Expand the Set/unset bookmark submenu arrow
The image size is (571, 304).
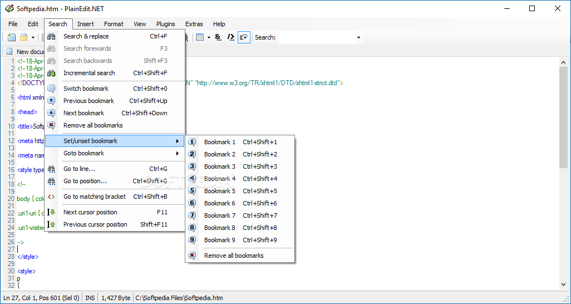pyautogui.click(x=178, y=141)
